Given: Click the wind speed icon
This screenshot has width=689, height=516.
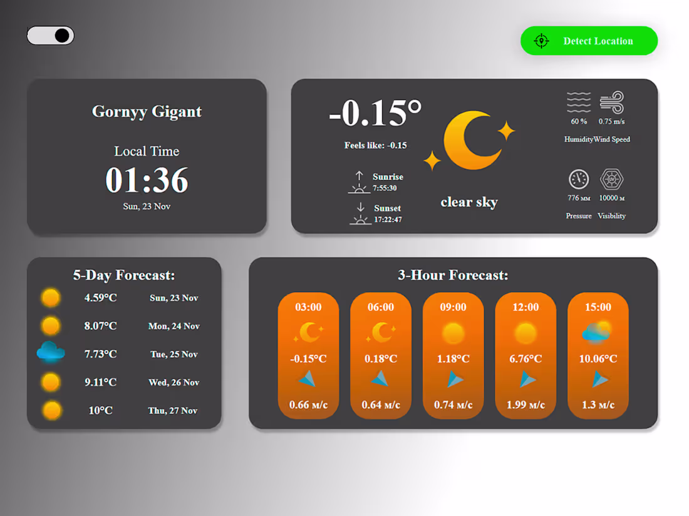Looking at the screenshot, I should (x=613, y=103).
